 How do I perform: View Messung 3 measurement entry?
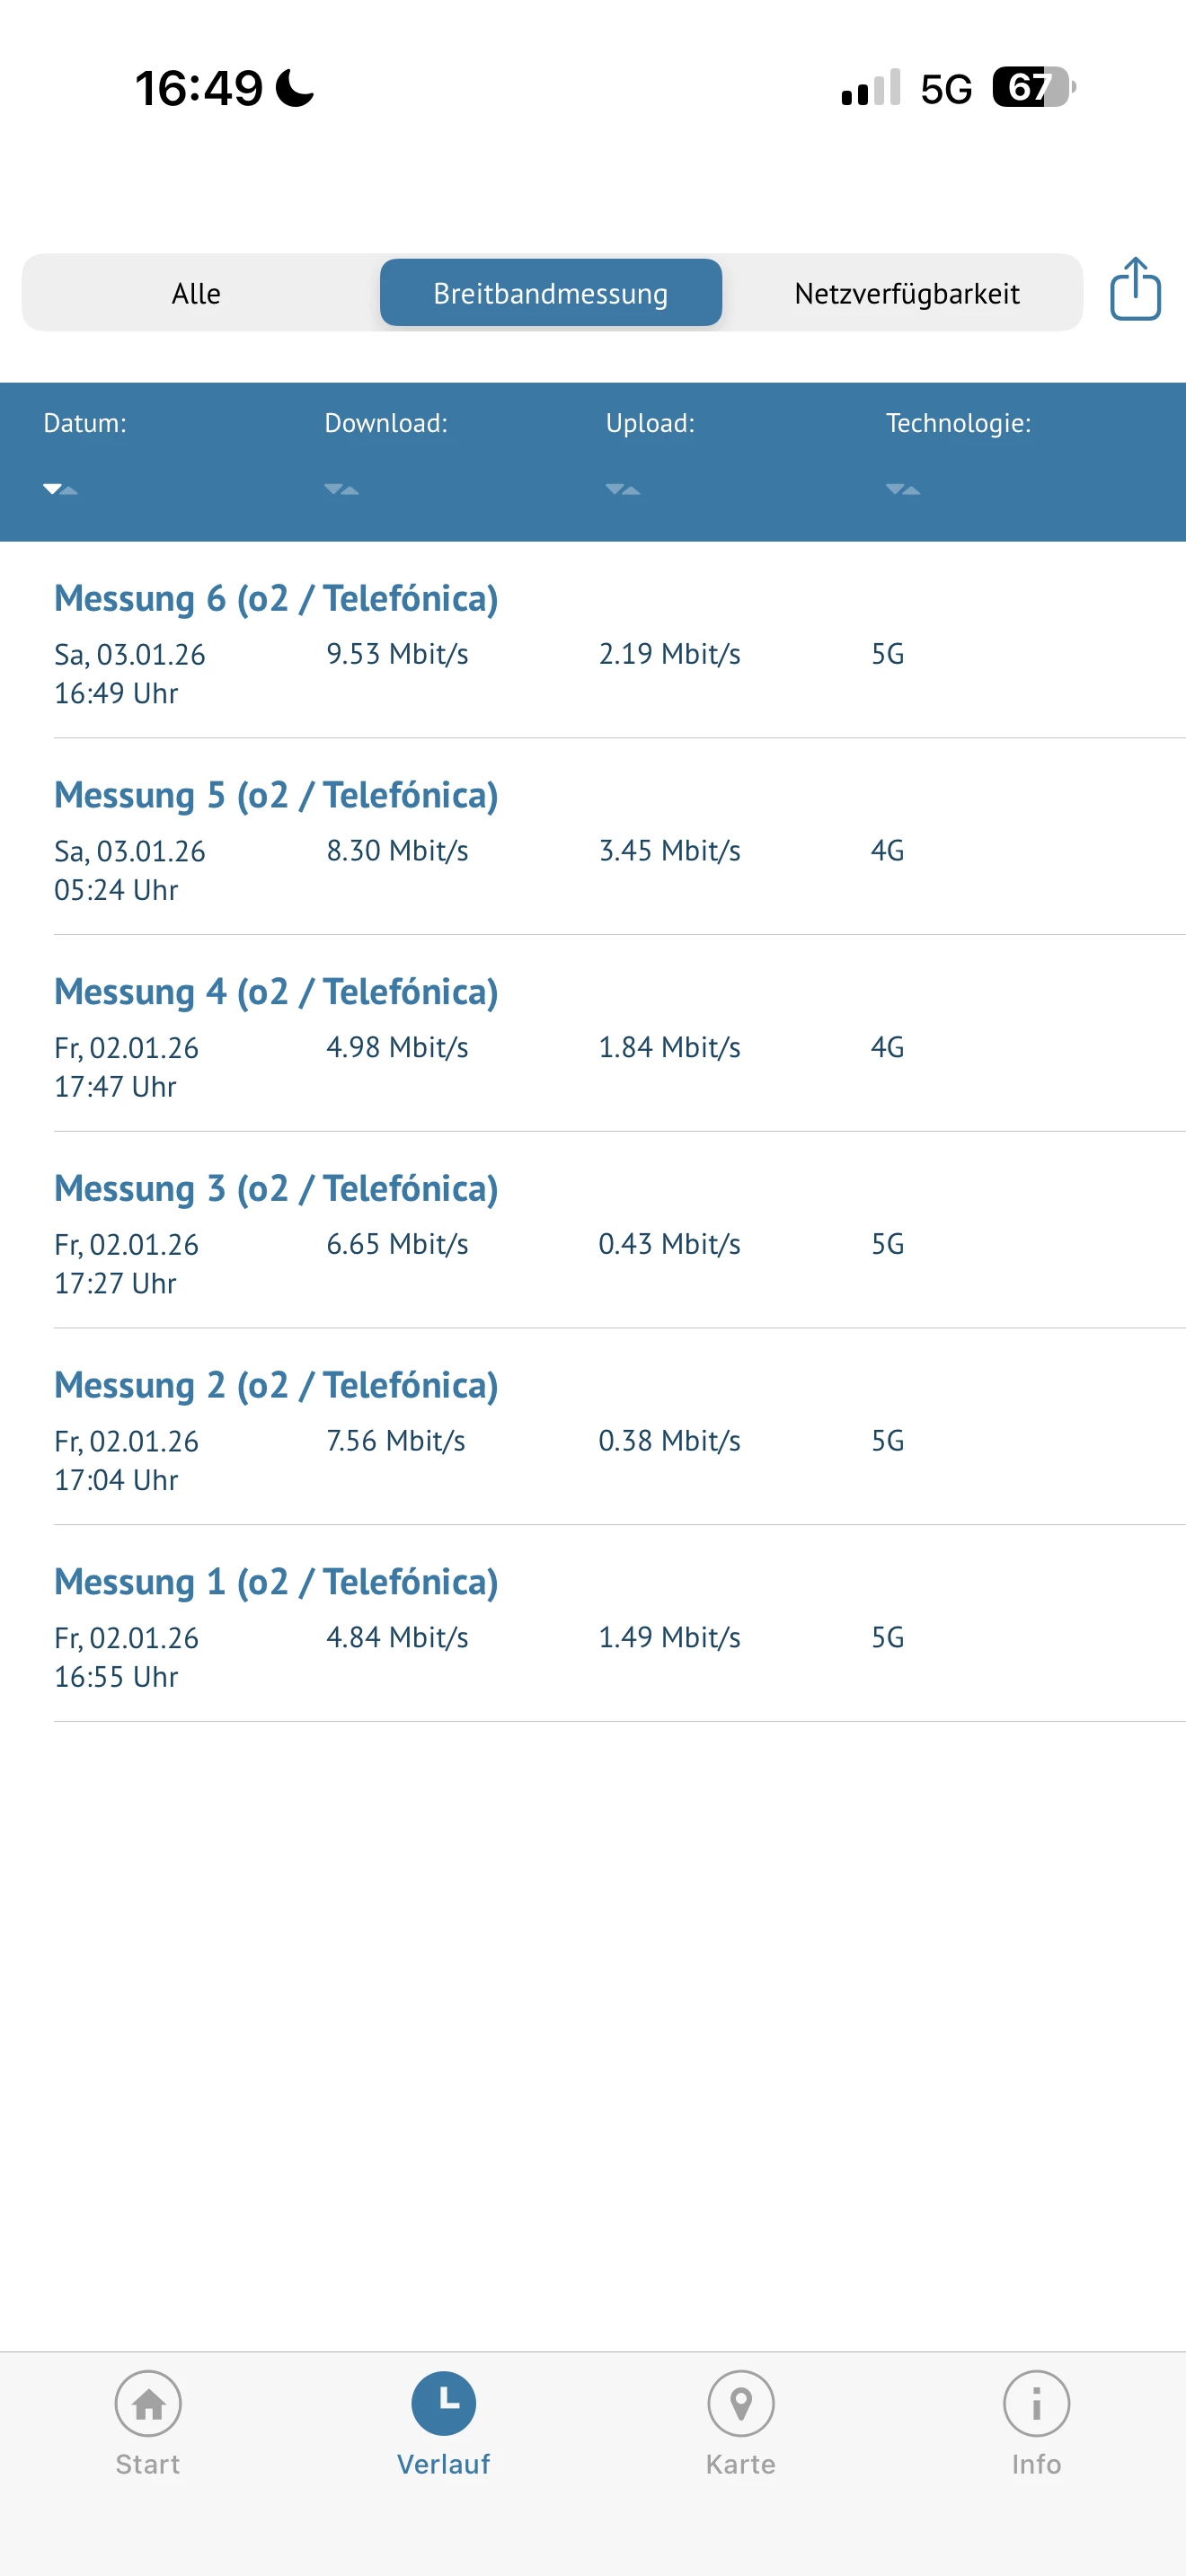point(276,1190)
